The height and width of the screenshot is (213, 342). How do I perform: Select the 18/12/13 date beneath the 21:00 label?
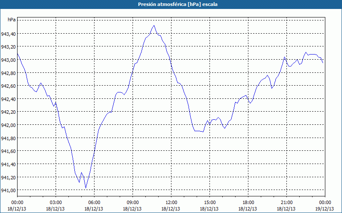tap(286, 209)
